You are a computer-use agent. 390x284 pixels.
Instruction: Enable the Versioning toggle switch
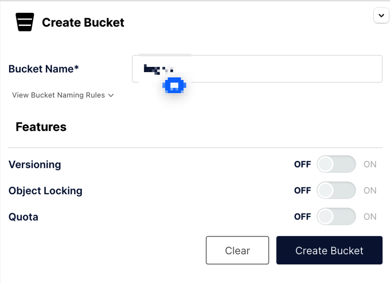(x=336, y=165)
